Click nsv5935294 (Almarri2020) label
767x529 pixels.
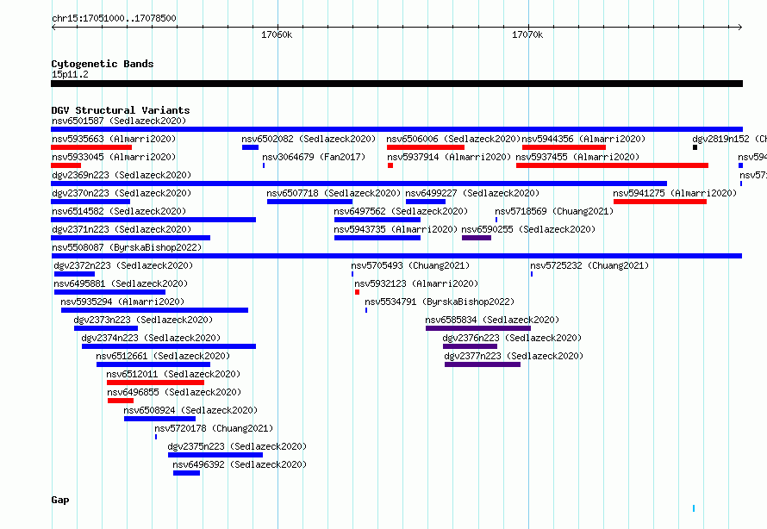pyautogui.click(x=122, y=302)
